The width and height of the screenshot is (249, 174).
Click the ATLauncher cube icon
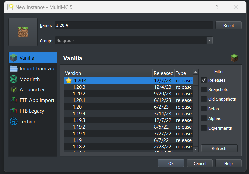[x=14, y=90]
